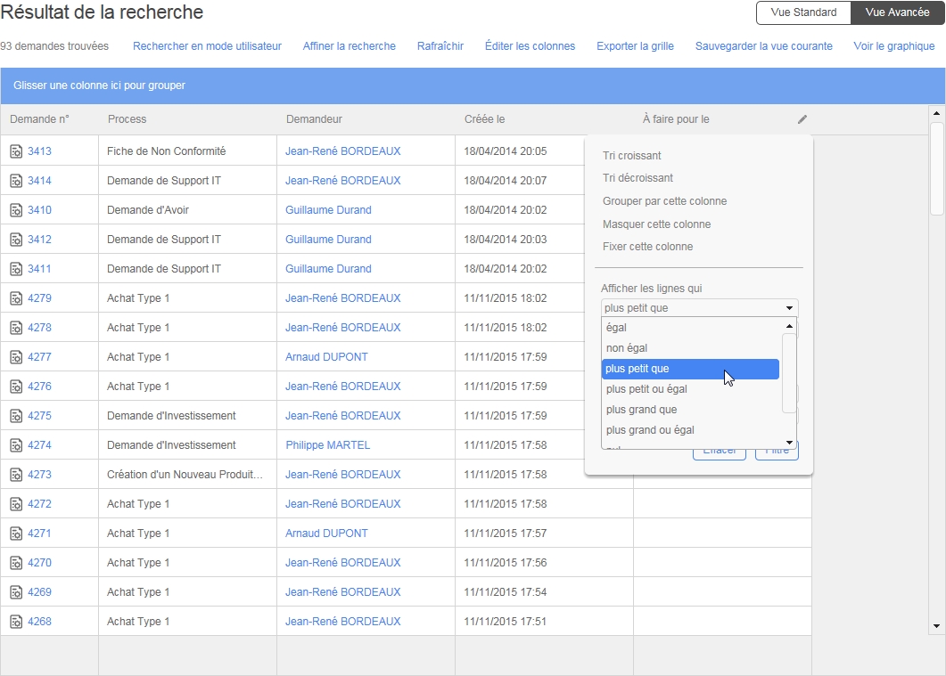The image size is (946, 676).
Task: Click the document icon beside request 3410
Action: [16, 210]
